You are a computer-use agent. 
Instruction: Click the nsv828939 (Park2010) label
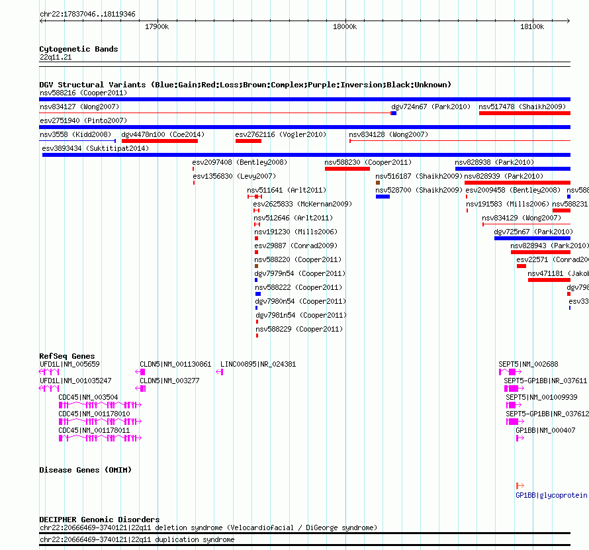[x=504, y=176]
